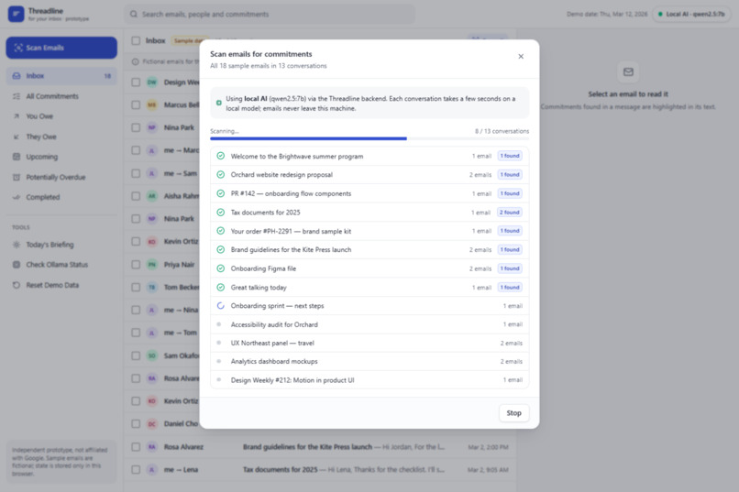Click the spinner next to Onboarding sprint
Screen dimensions: 739x492
click(x=221, y=306)
